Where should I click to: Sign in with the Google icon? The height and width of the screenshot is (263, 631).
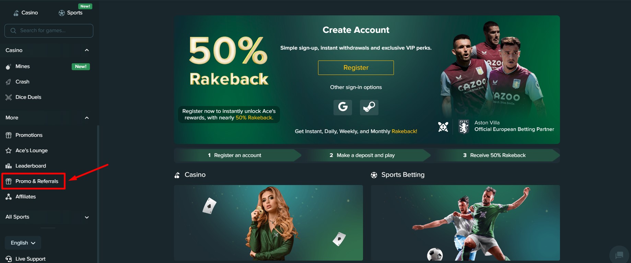point(342,107)
